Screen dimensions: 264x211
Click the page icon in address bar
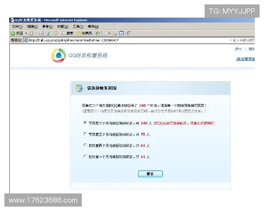click(x=26, y=40)
